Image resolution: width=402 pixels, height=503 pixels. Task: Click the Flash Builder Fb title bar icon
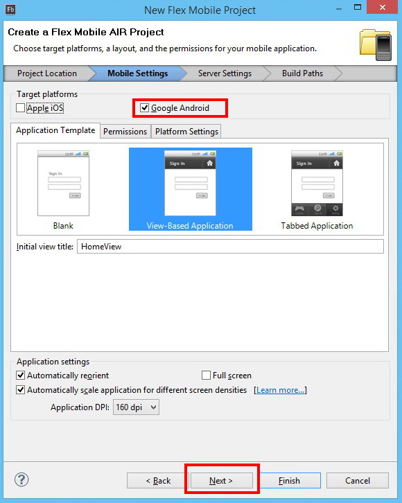10,9
